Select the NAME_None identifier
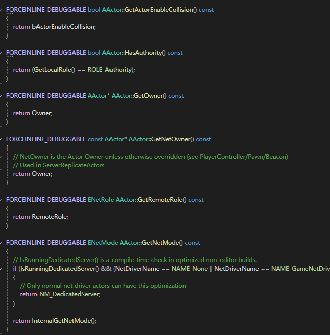 [x=190, y=269]
